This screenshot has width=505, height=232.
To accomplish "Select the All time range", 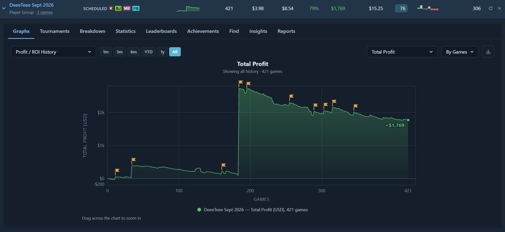I will click(x=175, y=52).
